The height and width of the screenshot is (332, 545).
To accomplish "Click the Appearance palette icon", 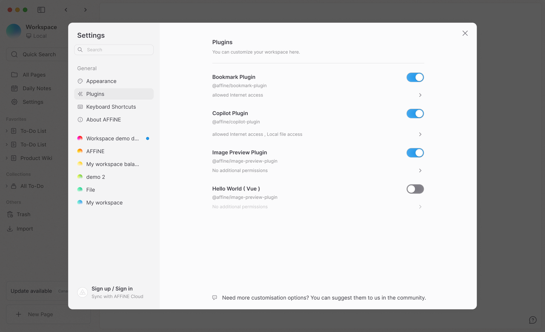I will (x=80, y=81).
